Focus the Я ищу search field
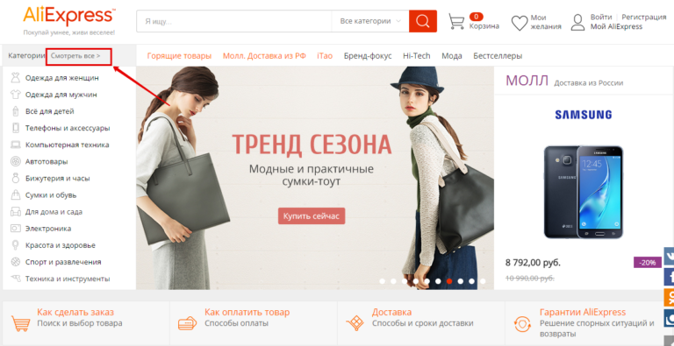The image size is (674, 346). pyautogui.click(x=234, y=21)
